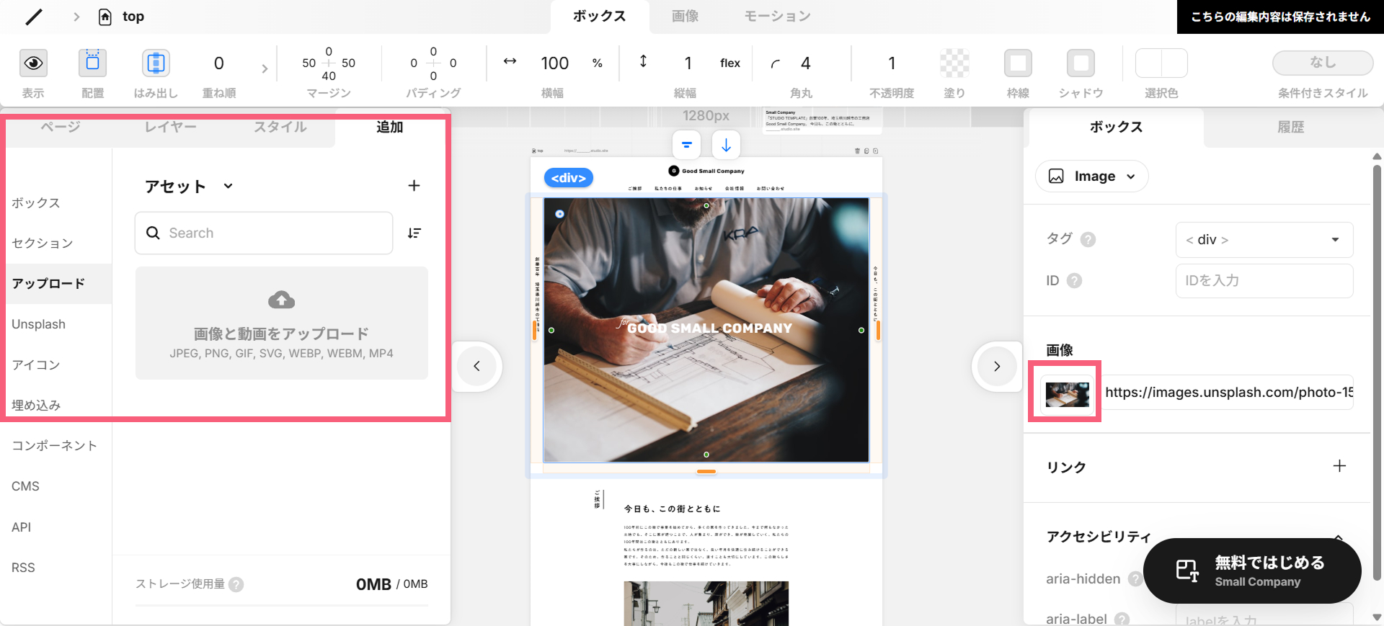Click the sort icon beside Search
The width and height of the screenshot is (1384, 626).
pyautogui.click(x=414, y=233)
